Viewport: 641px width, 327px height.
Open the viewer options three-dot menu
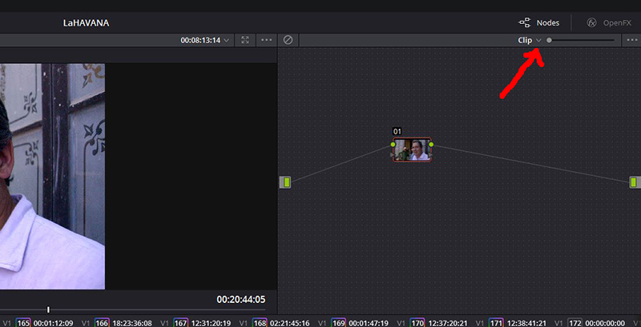[267, 40]
